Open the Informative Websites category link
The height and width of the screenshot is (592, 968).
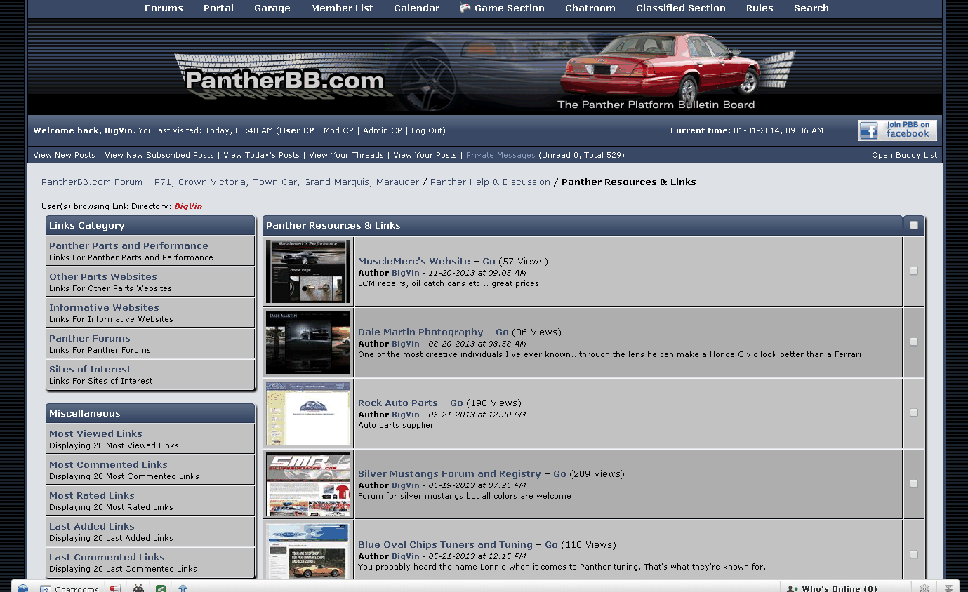(104, 307)
